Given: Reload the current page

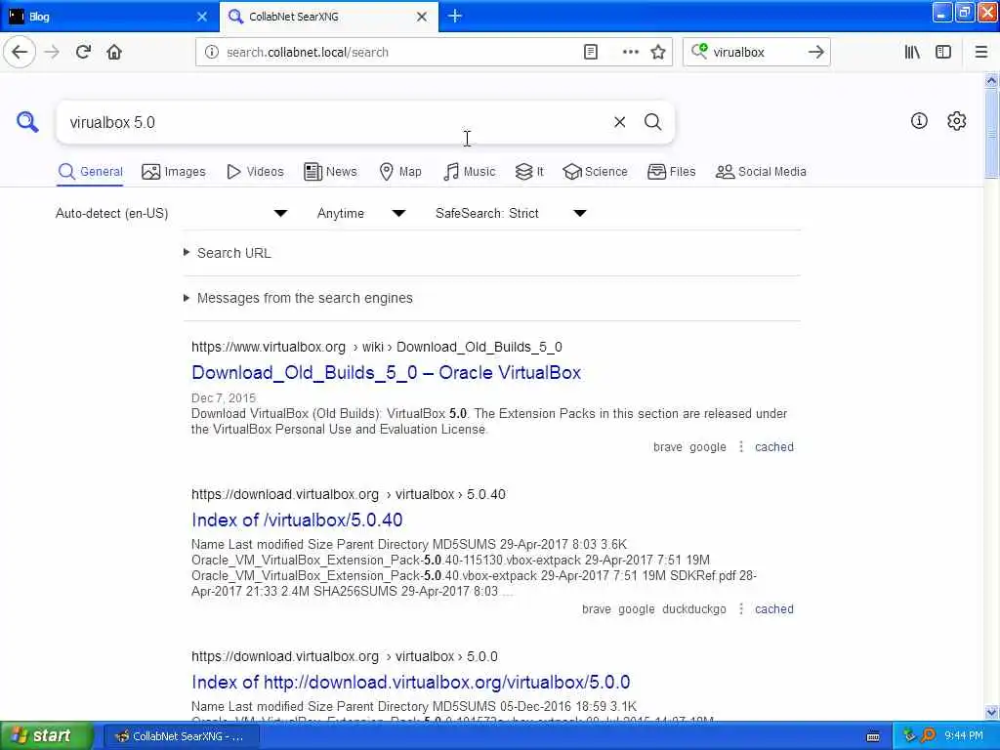Looking at the screenshot, I should pyautogui.click(x=83, y=52).
